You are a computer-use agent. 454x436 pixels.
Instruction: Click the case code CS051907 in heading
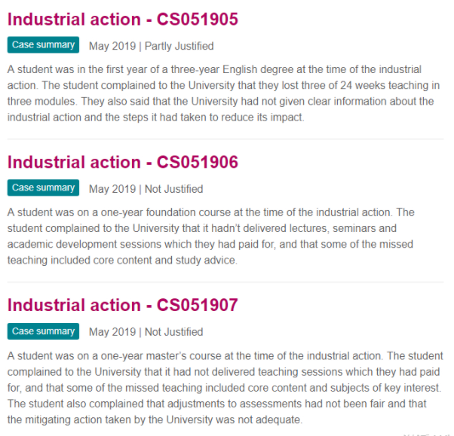(197, 305)
